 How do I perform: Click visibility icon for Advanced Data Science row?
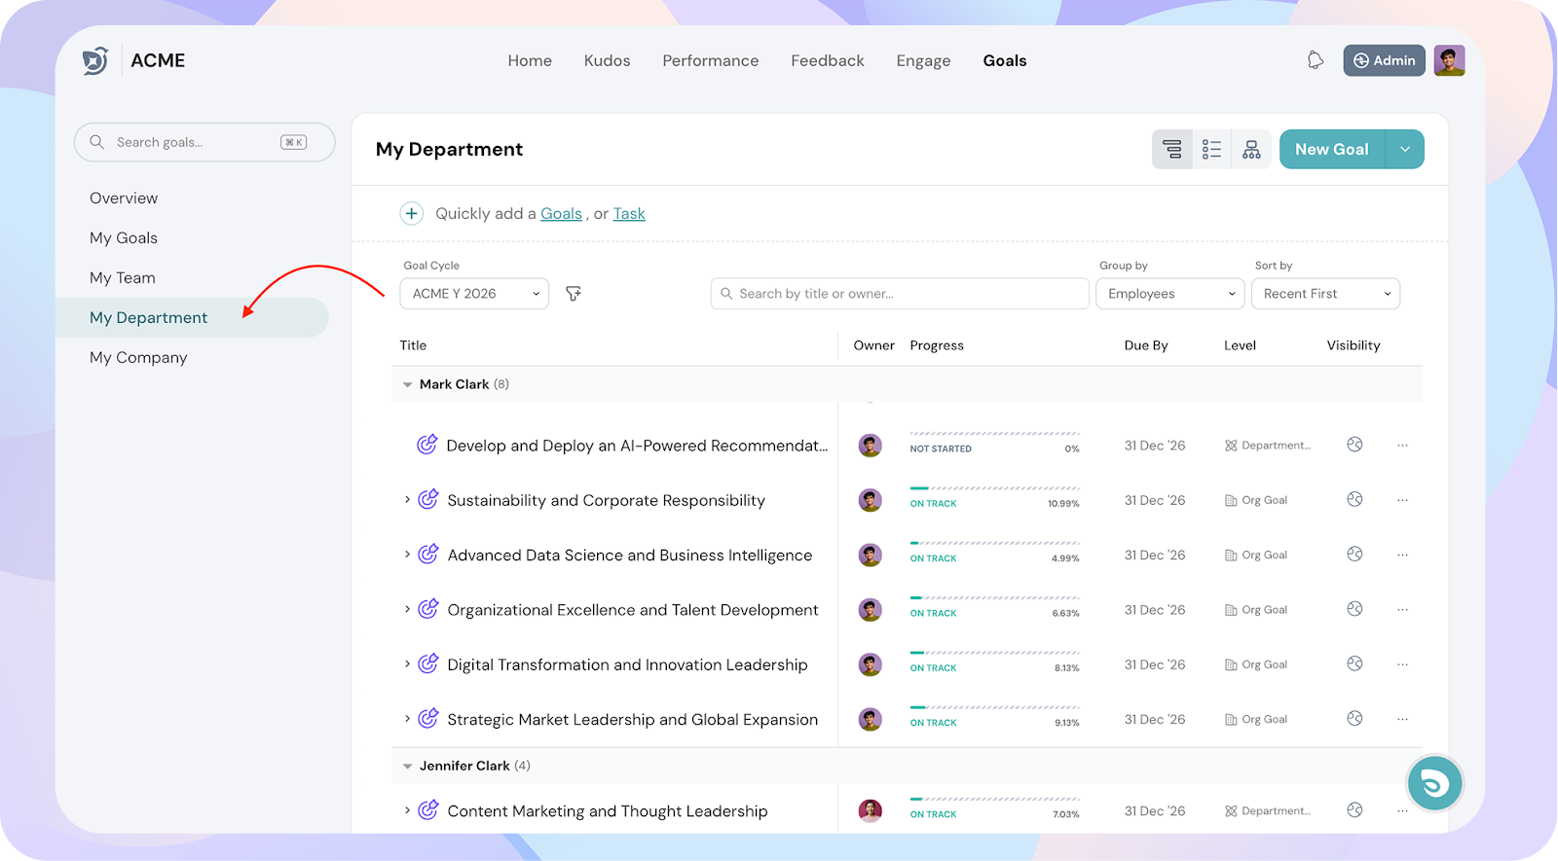pos(1354,554)
